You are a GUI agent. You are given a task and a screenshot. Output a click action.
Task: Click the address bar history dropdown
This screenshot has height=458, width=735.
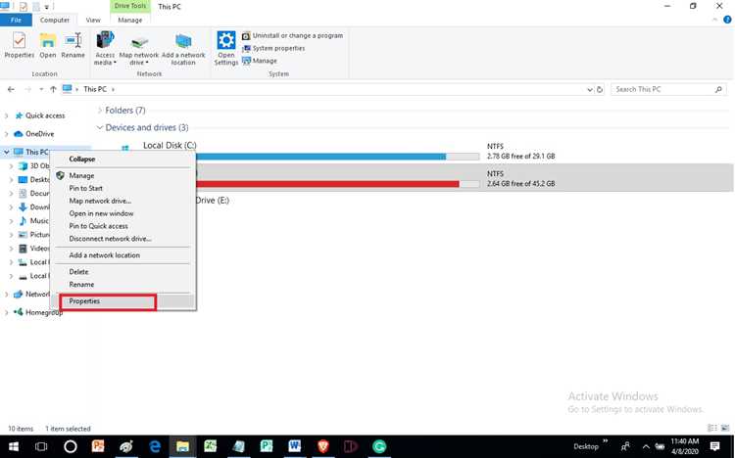(x=590, y=89)
